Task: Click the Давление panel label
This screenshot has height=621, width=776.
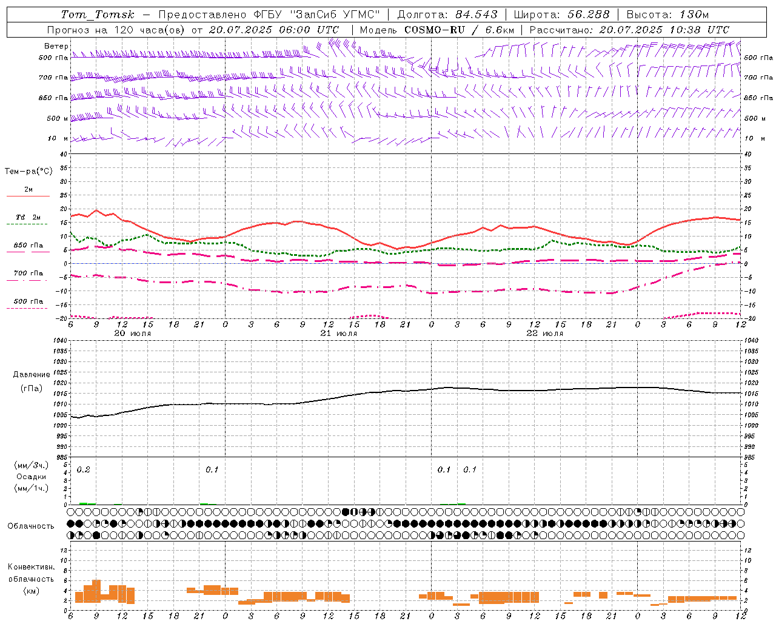Action: [32, 375]
